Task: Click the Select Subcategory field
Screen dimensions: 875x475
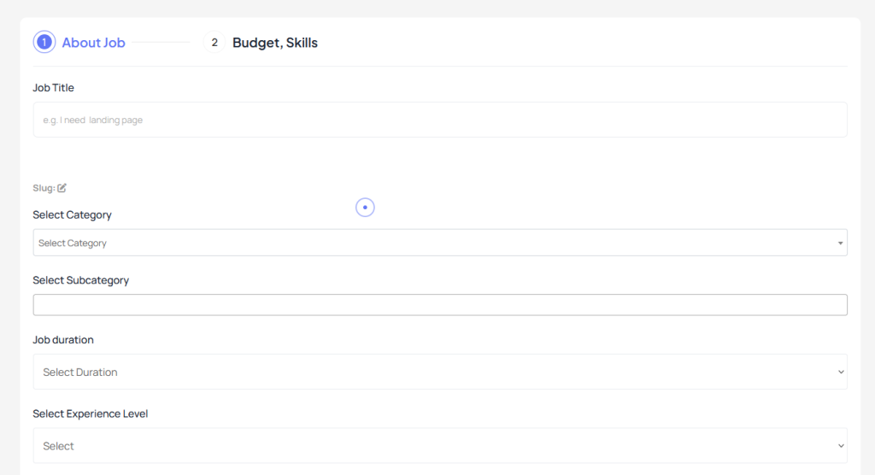Action: pos(440,305)
